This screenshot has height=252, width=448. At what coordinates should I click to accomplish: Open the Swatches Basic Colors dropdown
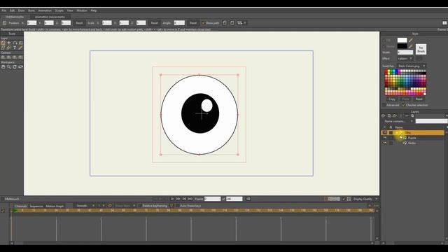pos(412,66)
